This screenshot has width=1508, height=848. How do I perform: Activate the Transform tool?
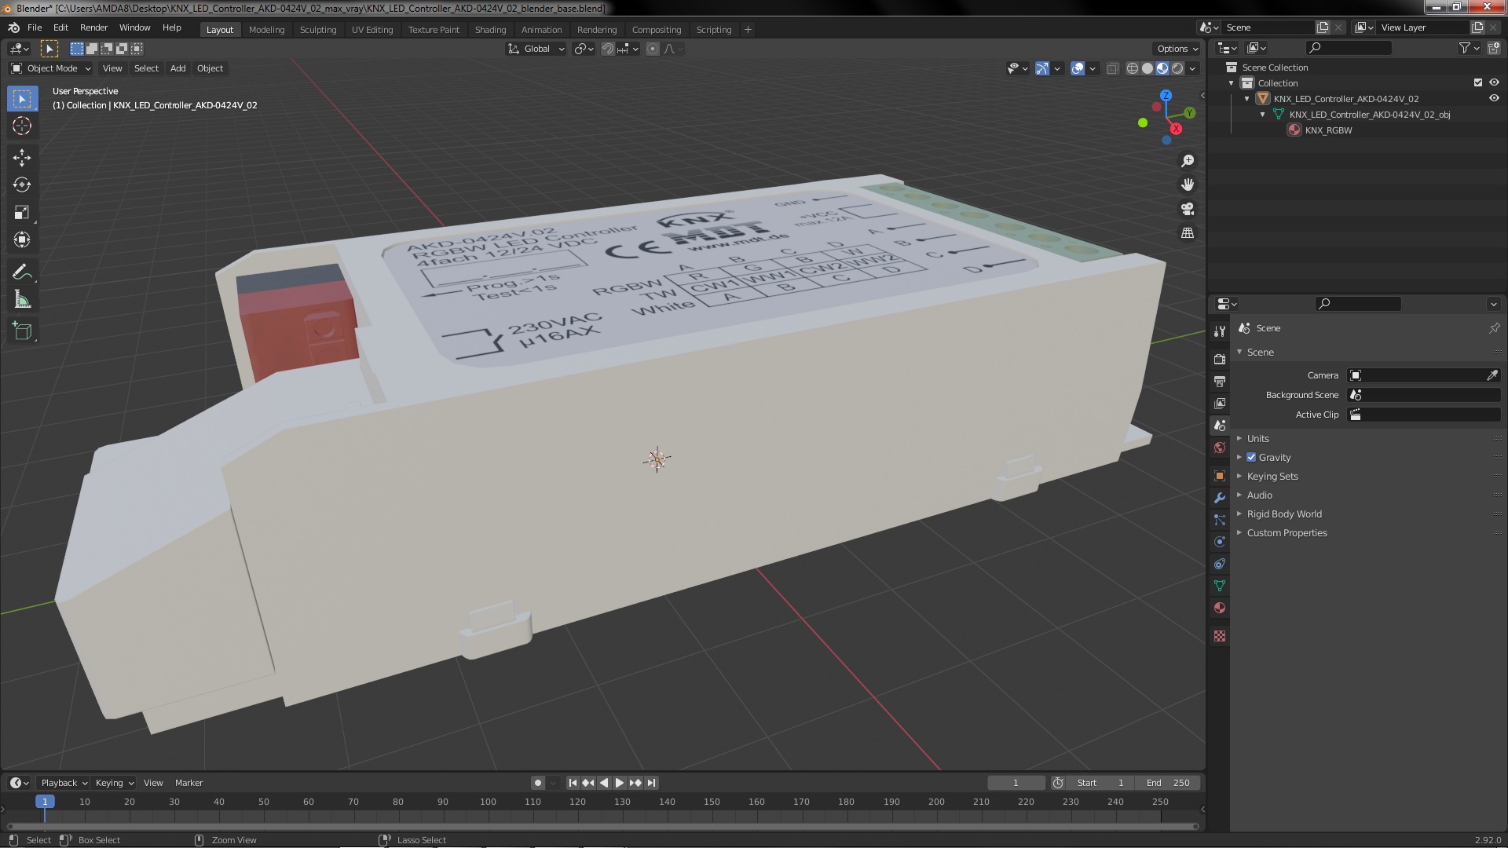(x=22, y=239)
